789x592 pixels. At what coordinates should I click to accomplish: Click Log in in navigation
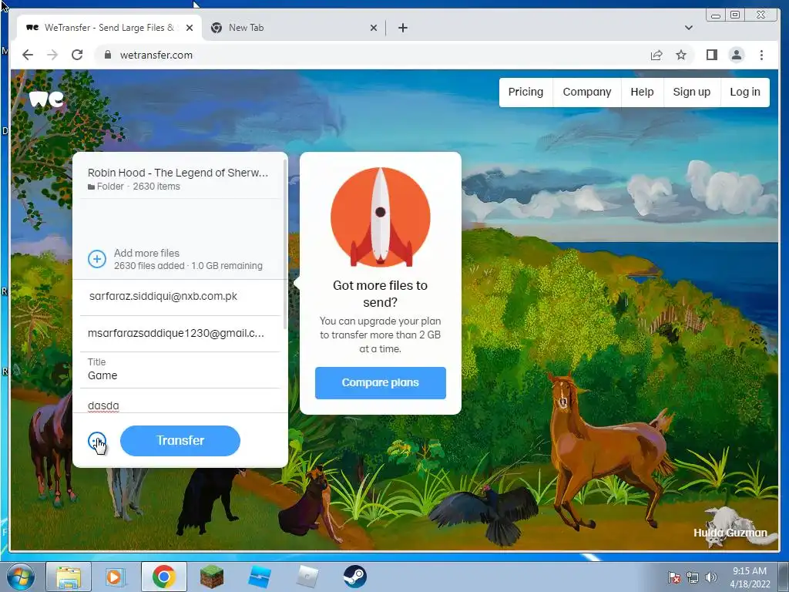point(745,92)
